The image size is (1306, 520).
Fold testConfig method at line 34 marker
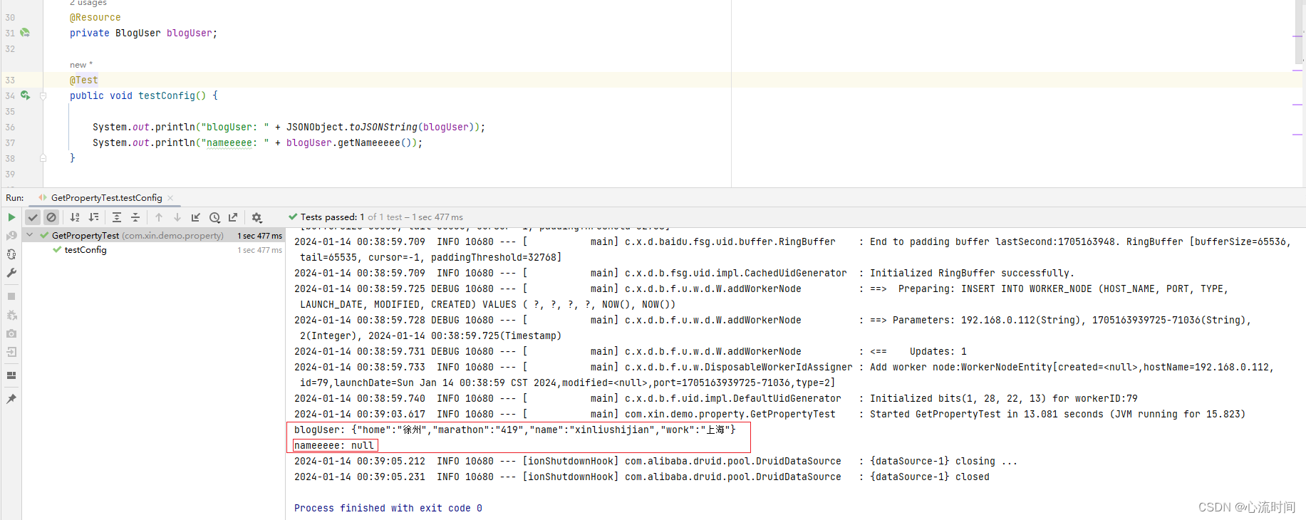43,95
